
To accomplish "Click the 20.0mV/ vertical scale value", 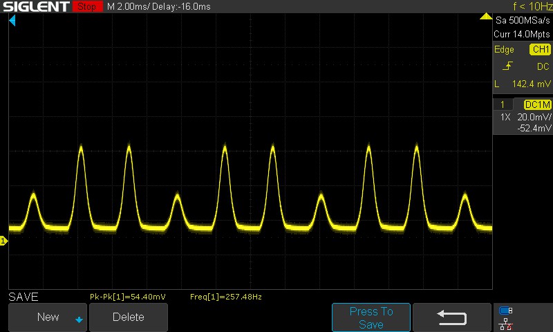I will (534, 117).
